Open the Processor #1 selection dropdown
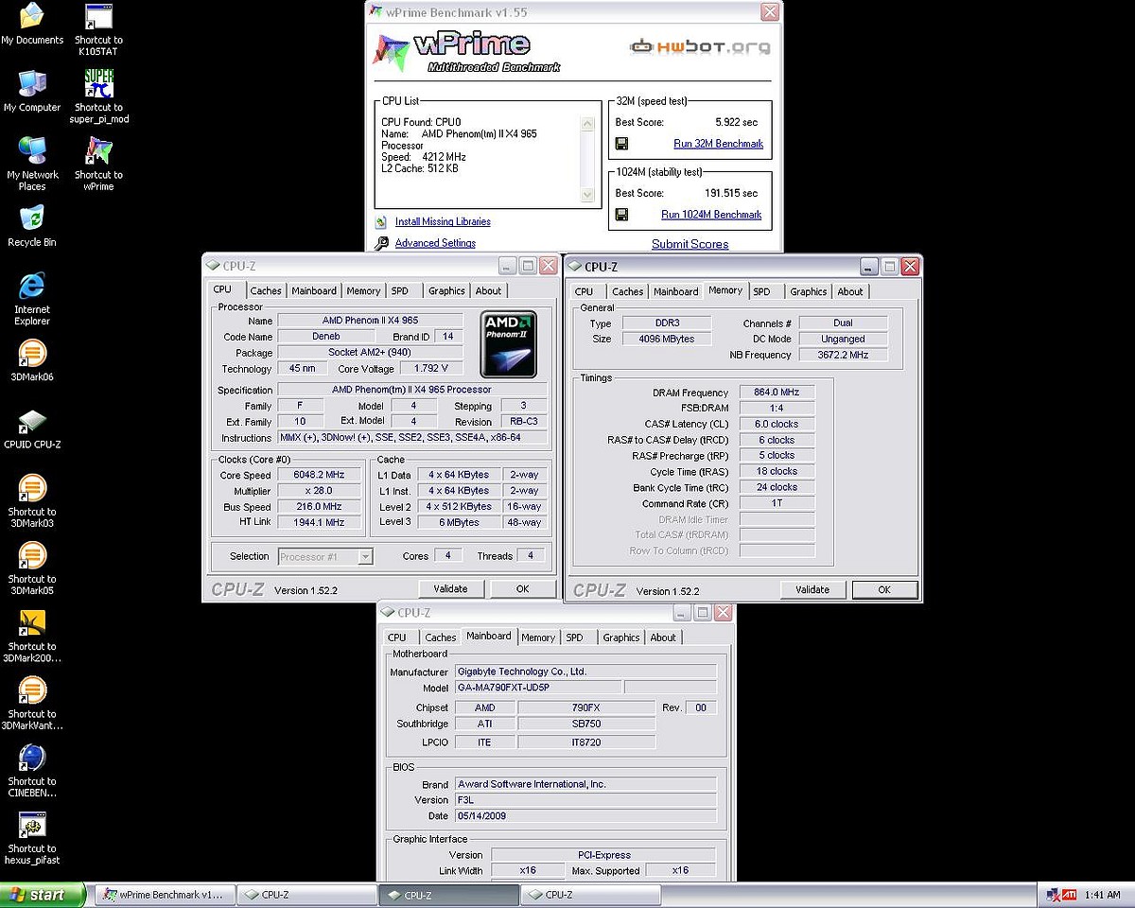Viewport: 1135px width, 908px height. 325,557
